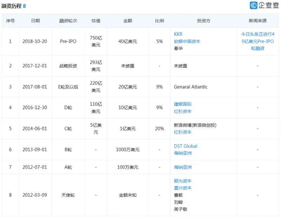Click the 估值 column header

(96, 21)
